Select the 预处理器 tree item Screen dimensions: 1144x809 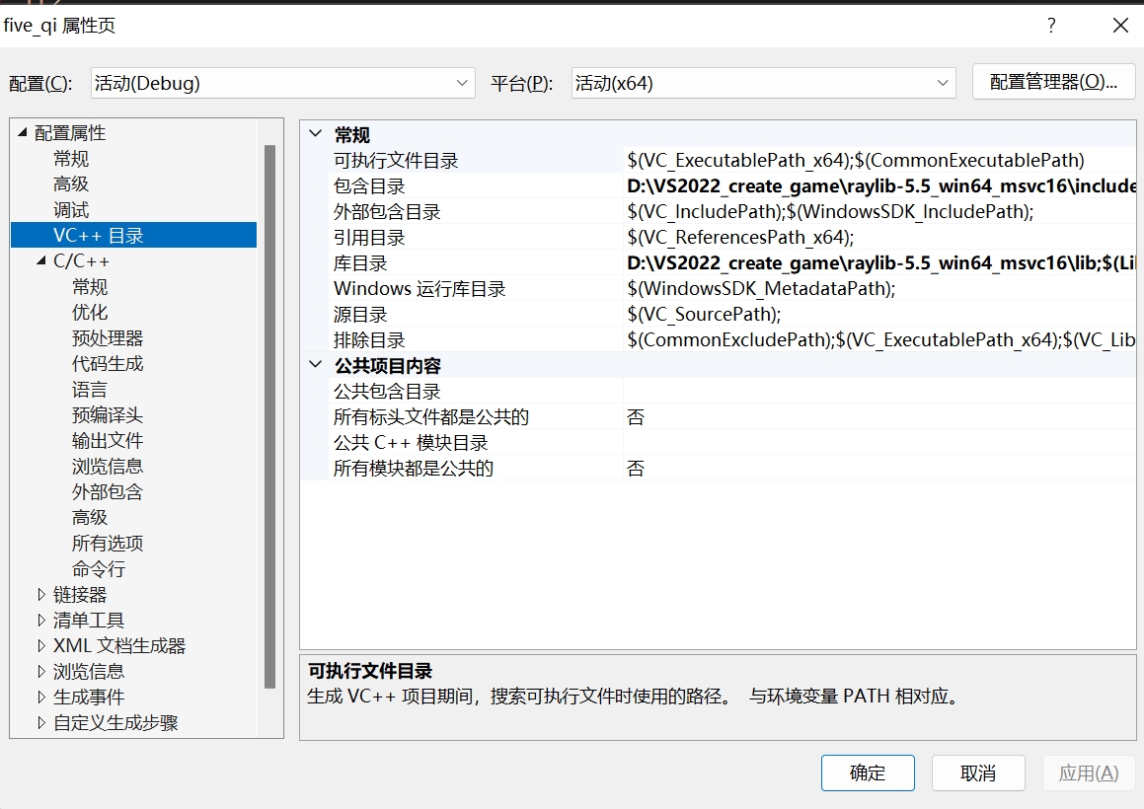(108, 337)
